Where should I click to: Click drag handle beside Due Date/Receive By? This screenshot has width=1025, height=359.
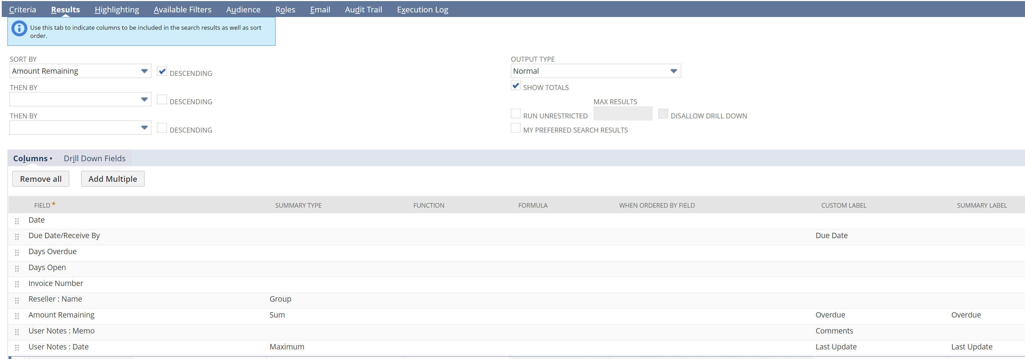17,236
